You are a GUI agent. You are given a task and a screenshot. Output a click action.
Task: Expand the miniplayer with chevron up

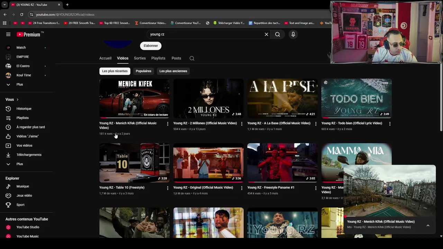pyautogui.click(x=428, y=225)
